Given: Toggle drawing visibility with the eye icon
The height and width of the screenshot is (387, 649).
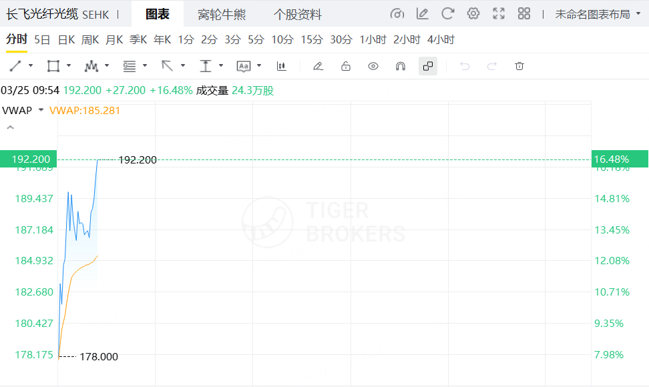Looking at the screenshot, I should 373,66.
